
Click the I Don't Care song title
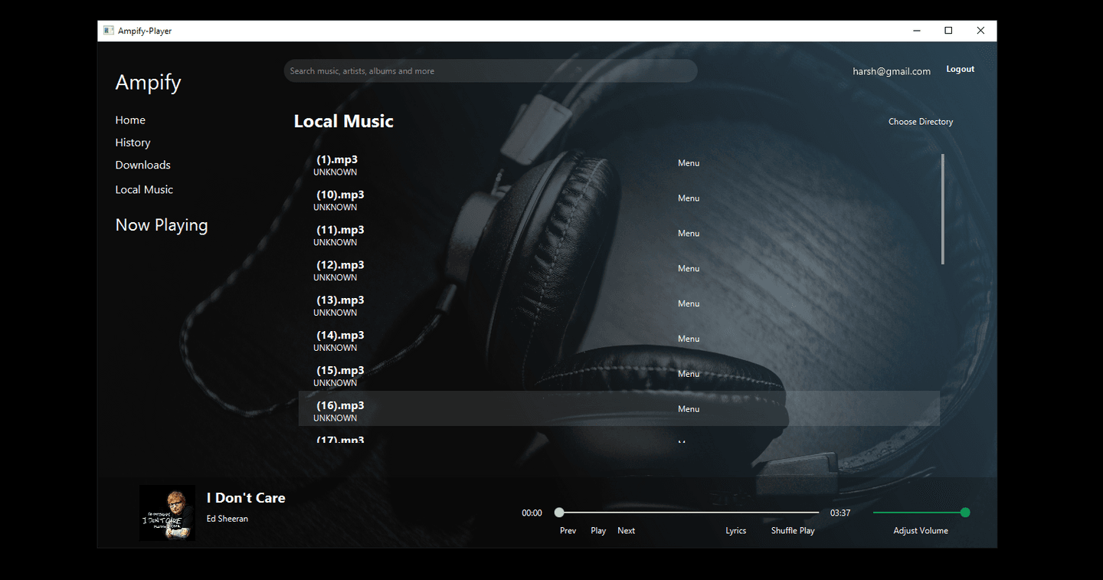[x=246, y=498]
